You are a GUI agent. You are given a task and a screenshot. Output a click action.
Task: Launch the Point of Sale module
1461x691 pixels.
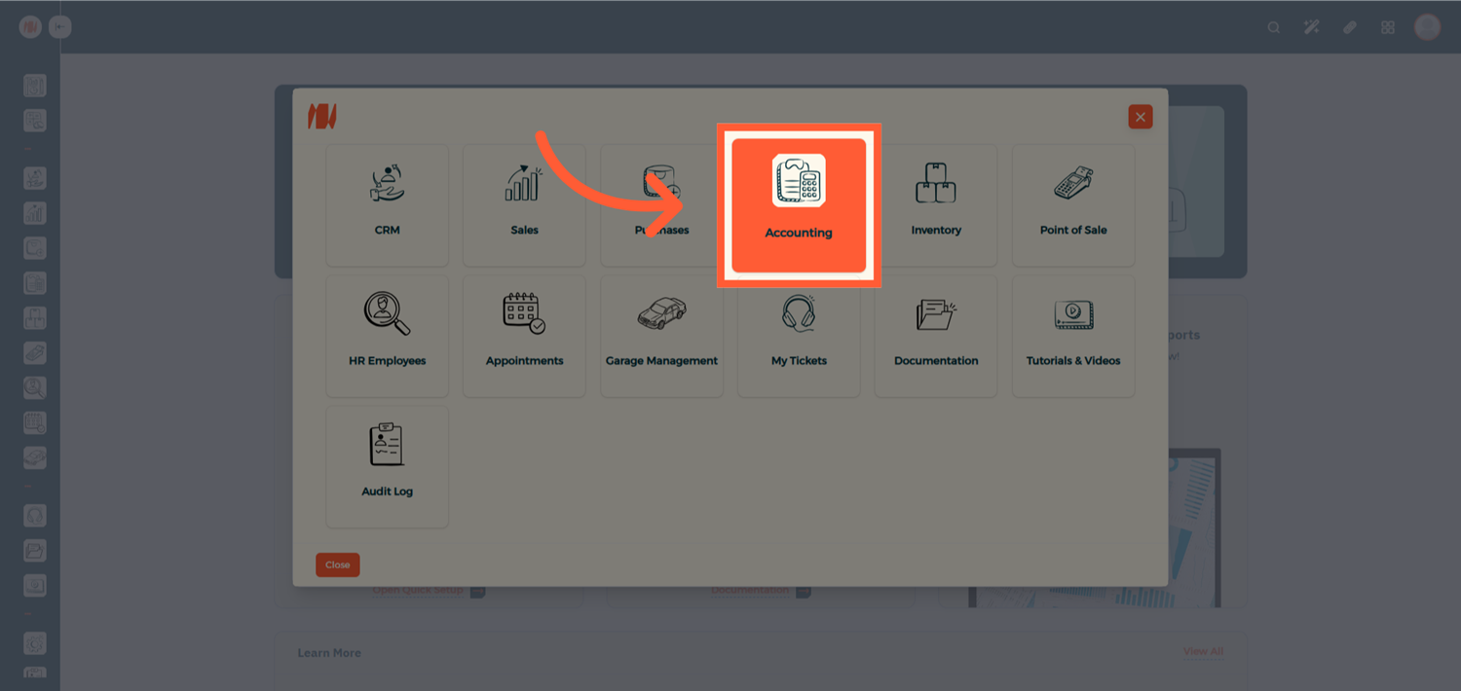point(1073,204)
